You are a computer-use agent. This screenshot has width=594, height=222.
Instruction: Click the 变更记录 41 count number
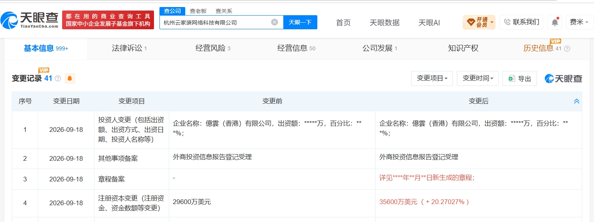(x=48, y=78)
